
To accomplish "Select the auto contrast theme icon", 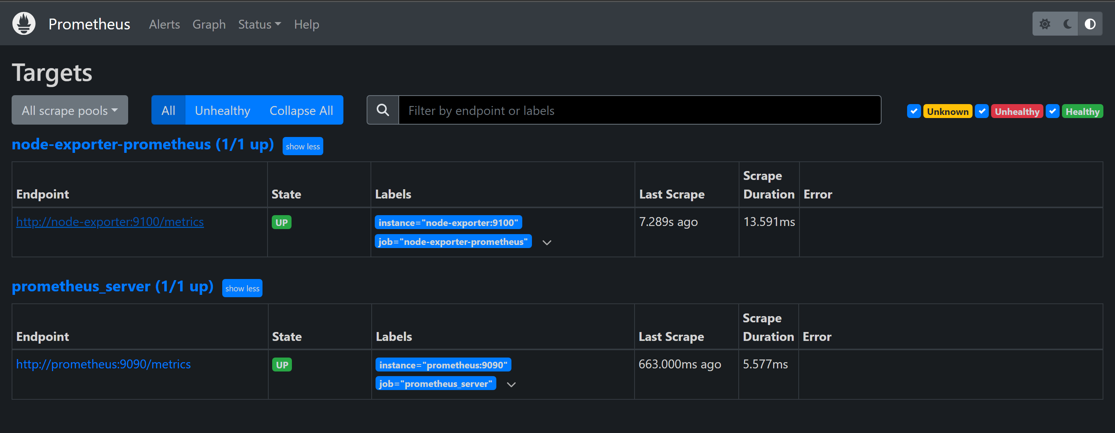I will click(x=1090, y=24).
